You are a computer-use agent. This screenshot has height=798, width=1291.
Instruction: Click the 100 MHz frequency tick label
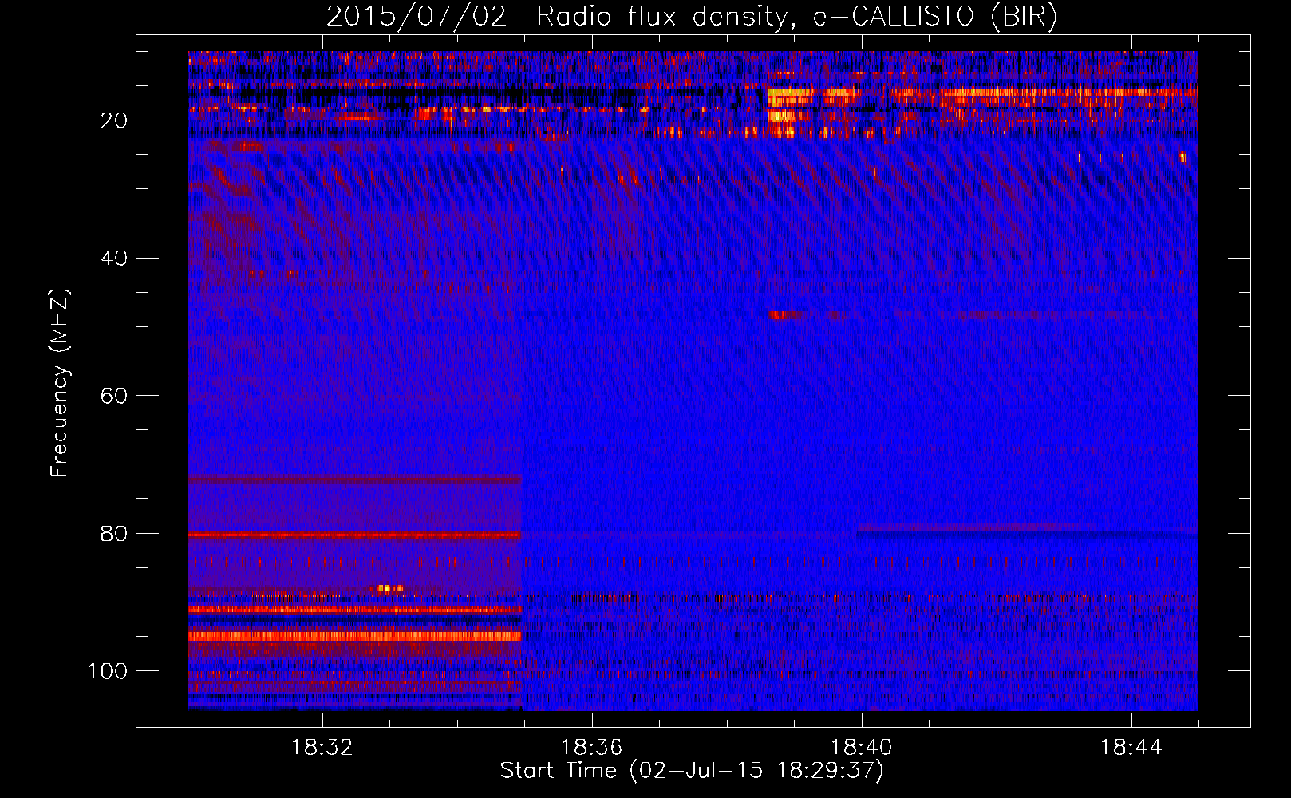click(109, 671)
